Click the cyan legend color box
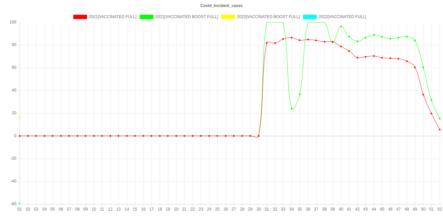The width and height of the screenshot is (443, 221). click(310, 17)
